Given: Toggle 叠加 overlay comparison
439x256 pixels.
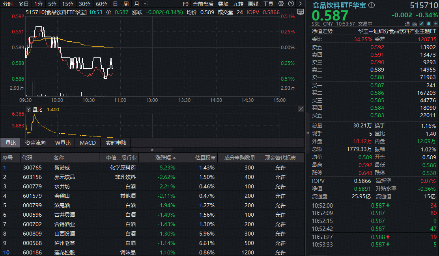Looking at the screenshot, I should [x=223, y=4].
